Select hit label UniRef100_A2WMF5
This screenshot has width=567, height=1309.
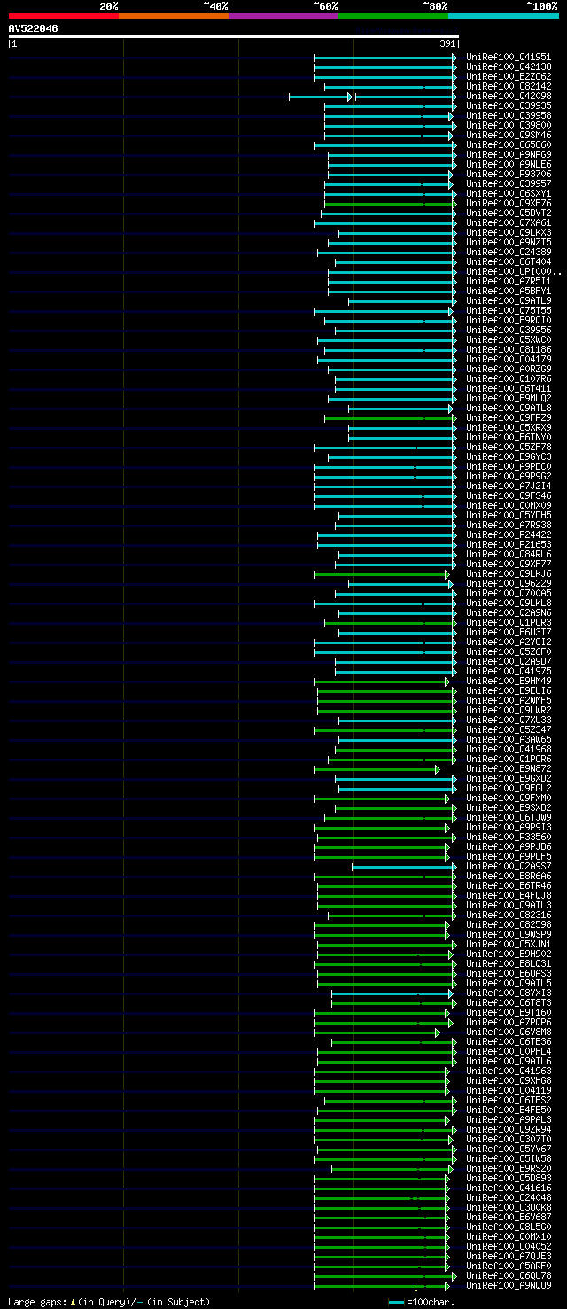tap(509, 700)
